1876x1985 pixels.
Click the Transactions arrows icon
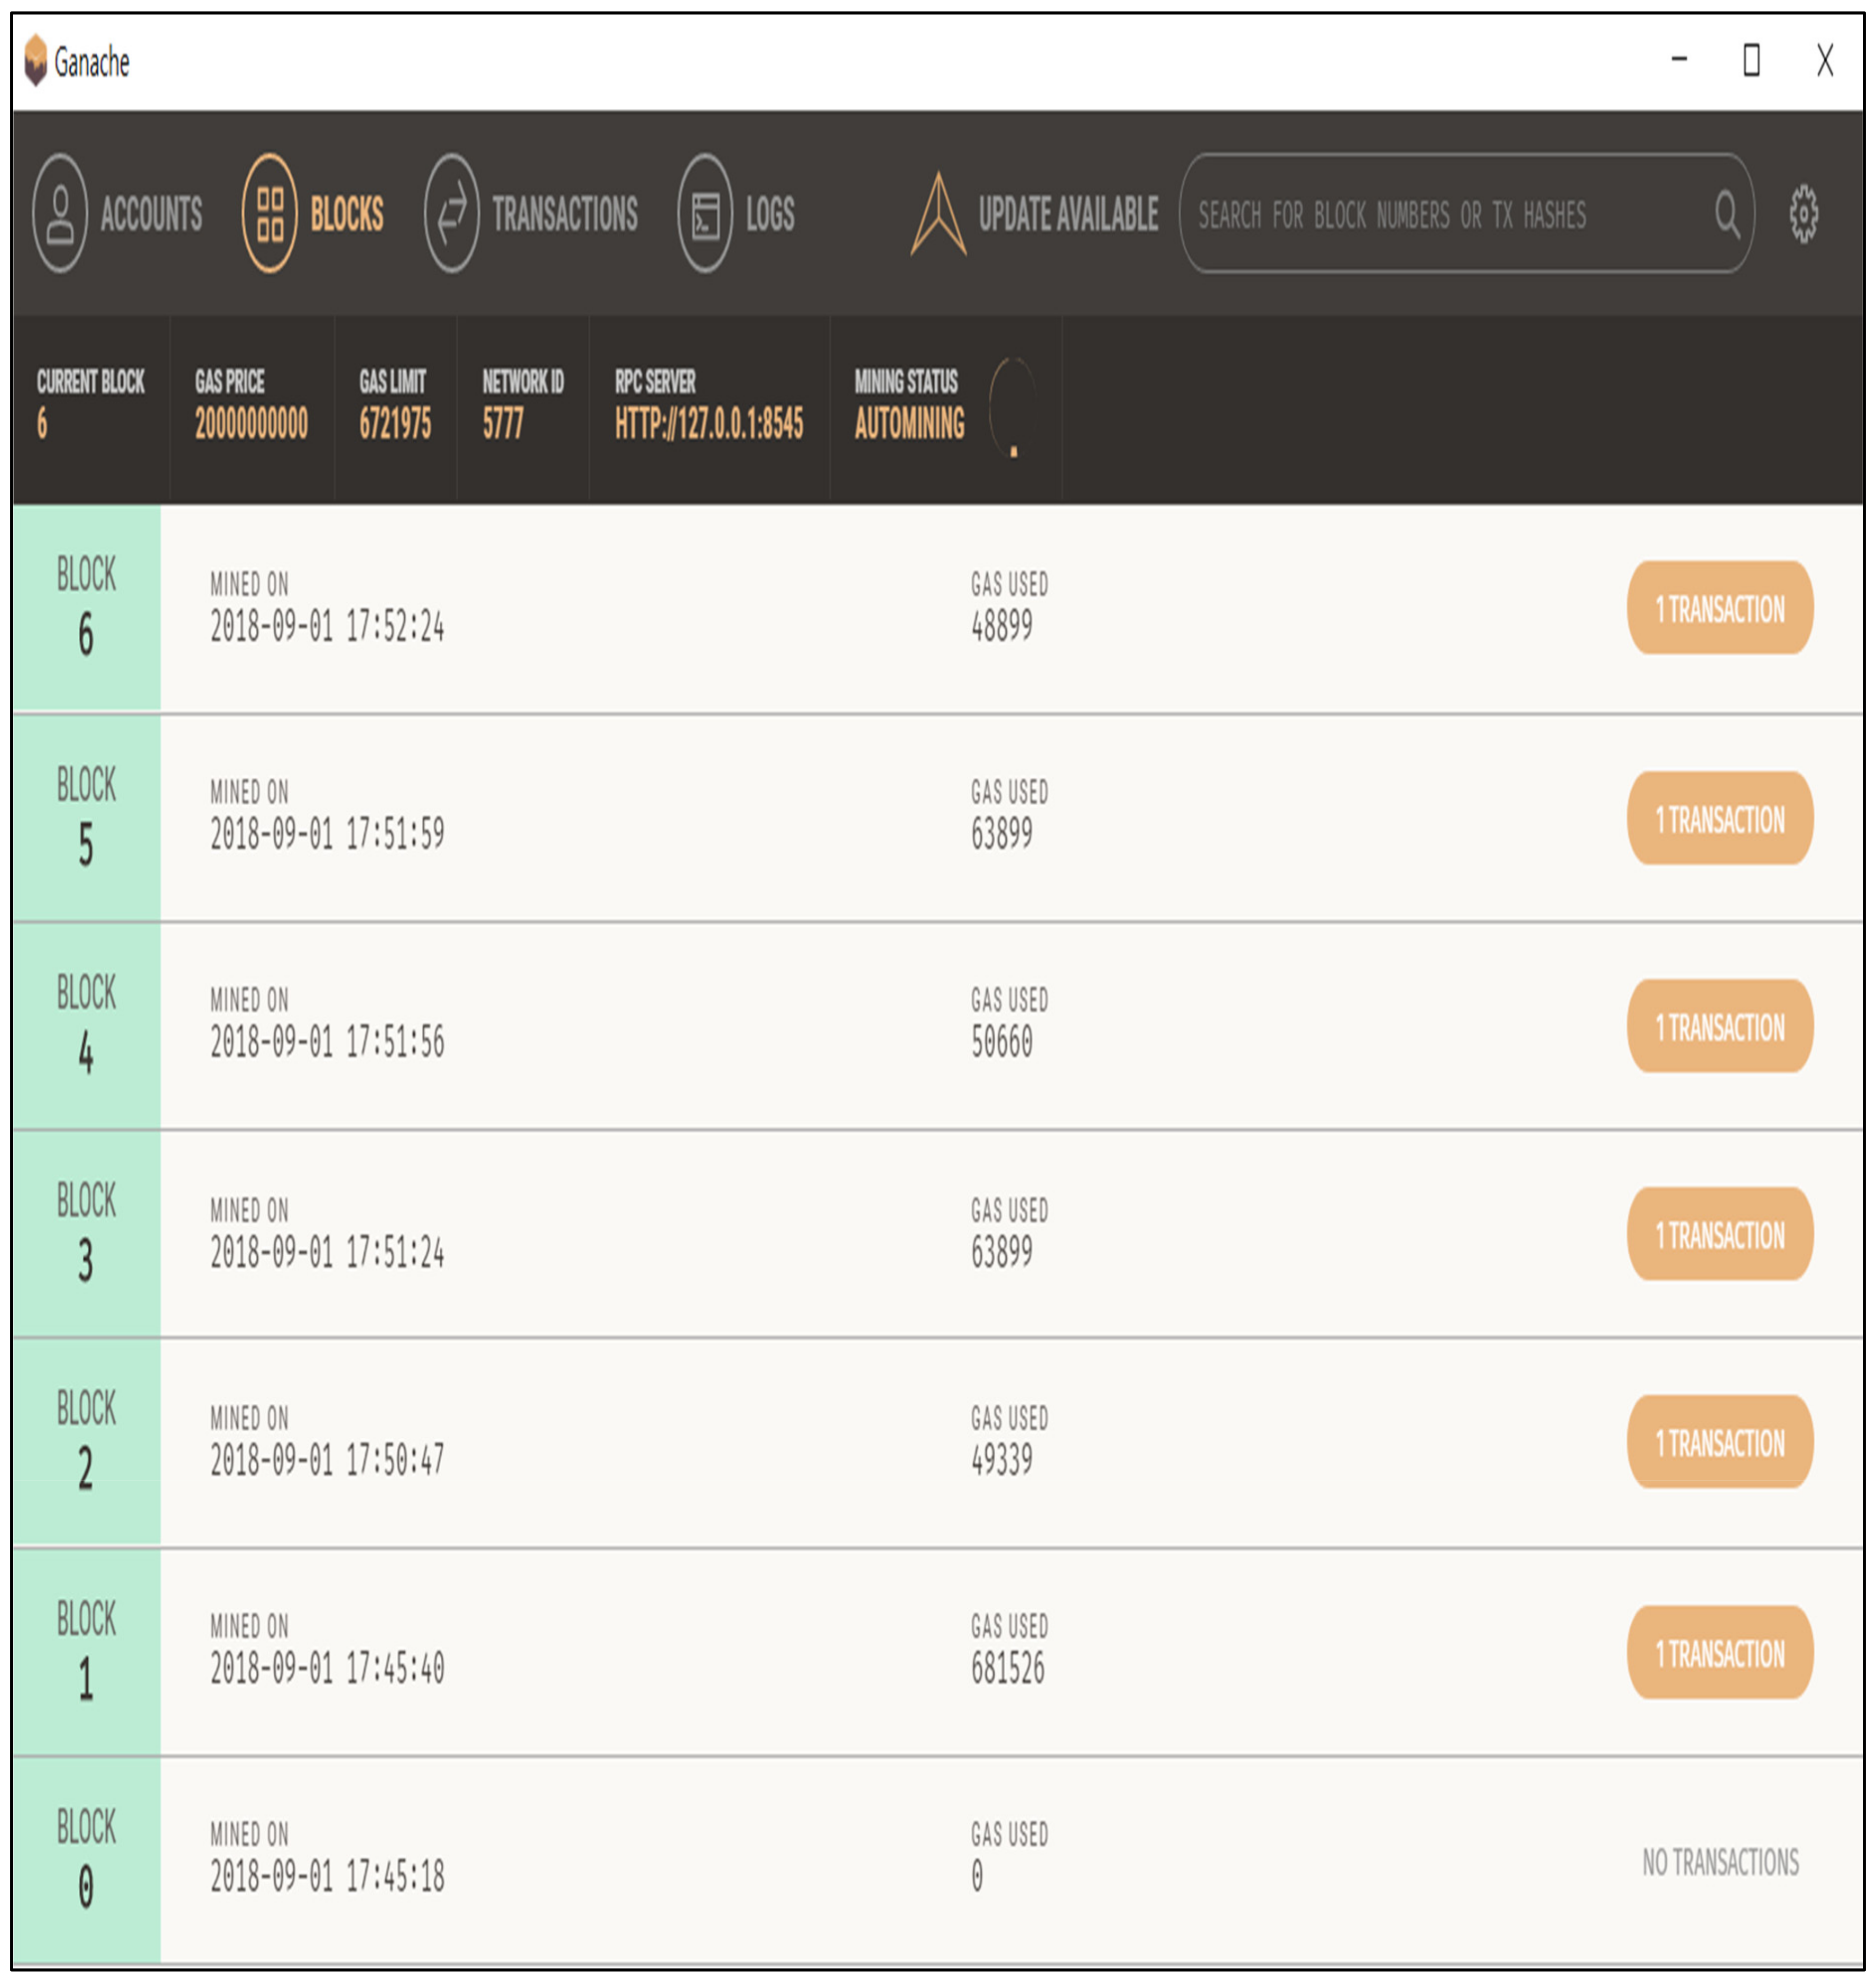451,213
